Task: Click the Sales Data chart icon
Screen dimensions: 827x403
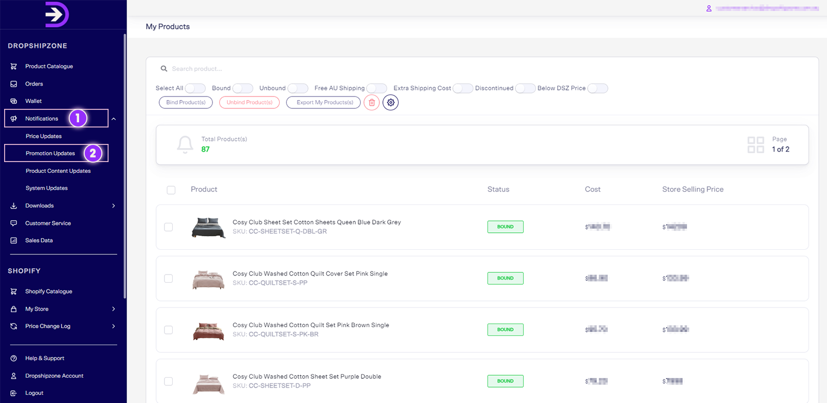Action: [14, 240]
